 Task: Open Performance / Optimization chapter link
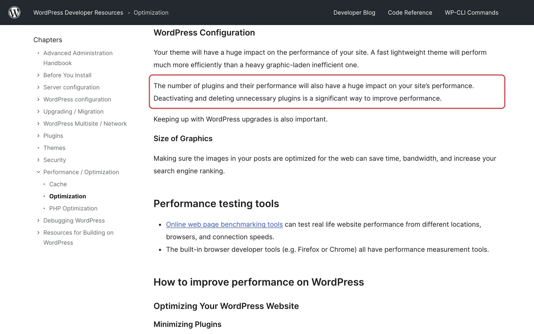pyautogui.click(x=81, y=172)
